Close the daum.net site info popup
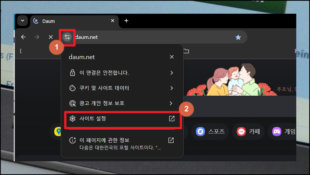 pyautogui.click(x=172, y=57)
